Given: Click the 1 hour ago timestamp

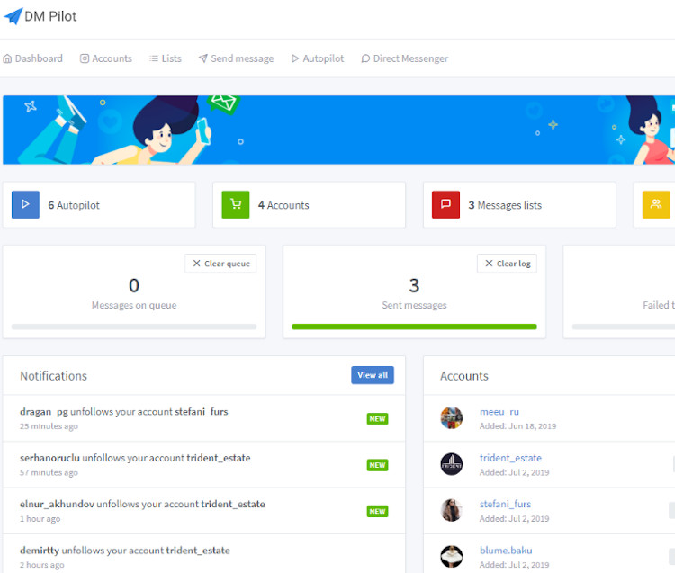Looking at the screenshot, I should click(40, 519).
